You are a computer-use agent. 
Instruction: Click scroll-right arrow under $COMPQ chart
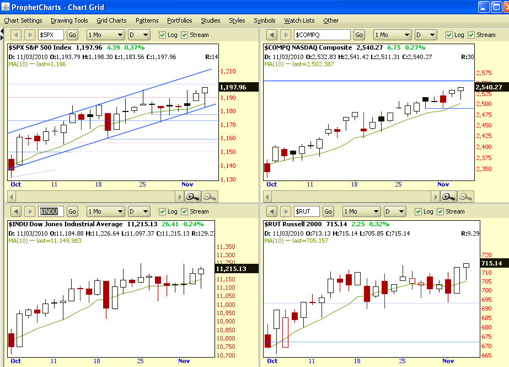click(x=436, y=197)
